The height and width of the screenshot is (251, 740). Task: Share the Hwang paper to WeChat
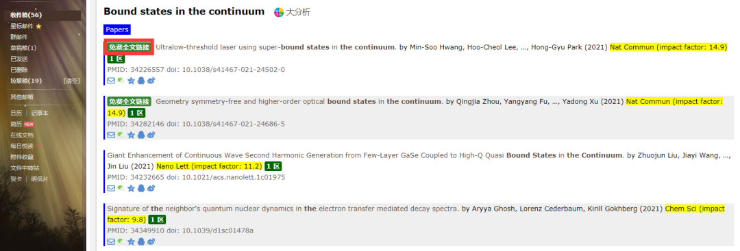click(121, 81)
